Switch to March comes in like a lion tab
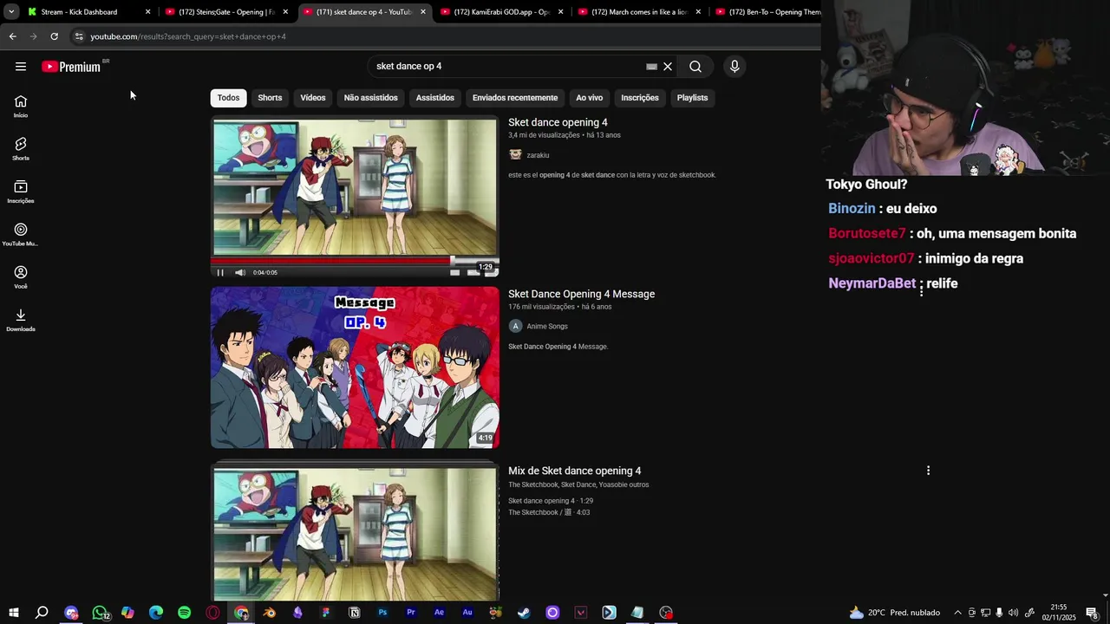 tap(639, 12)
